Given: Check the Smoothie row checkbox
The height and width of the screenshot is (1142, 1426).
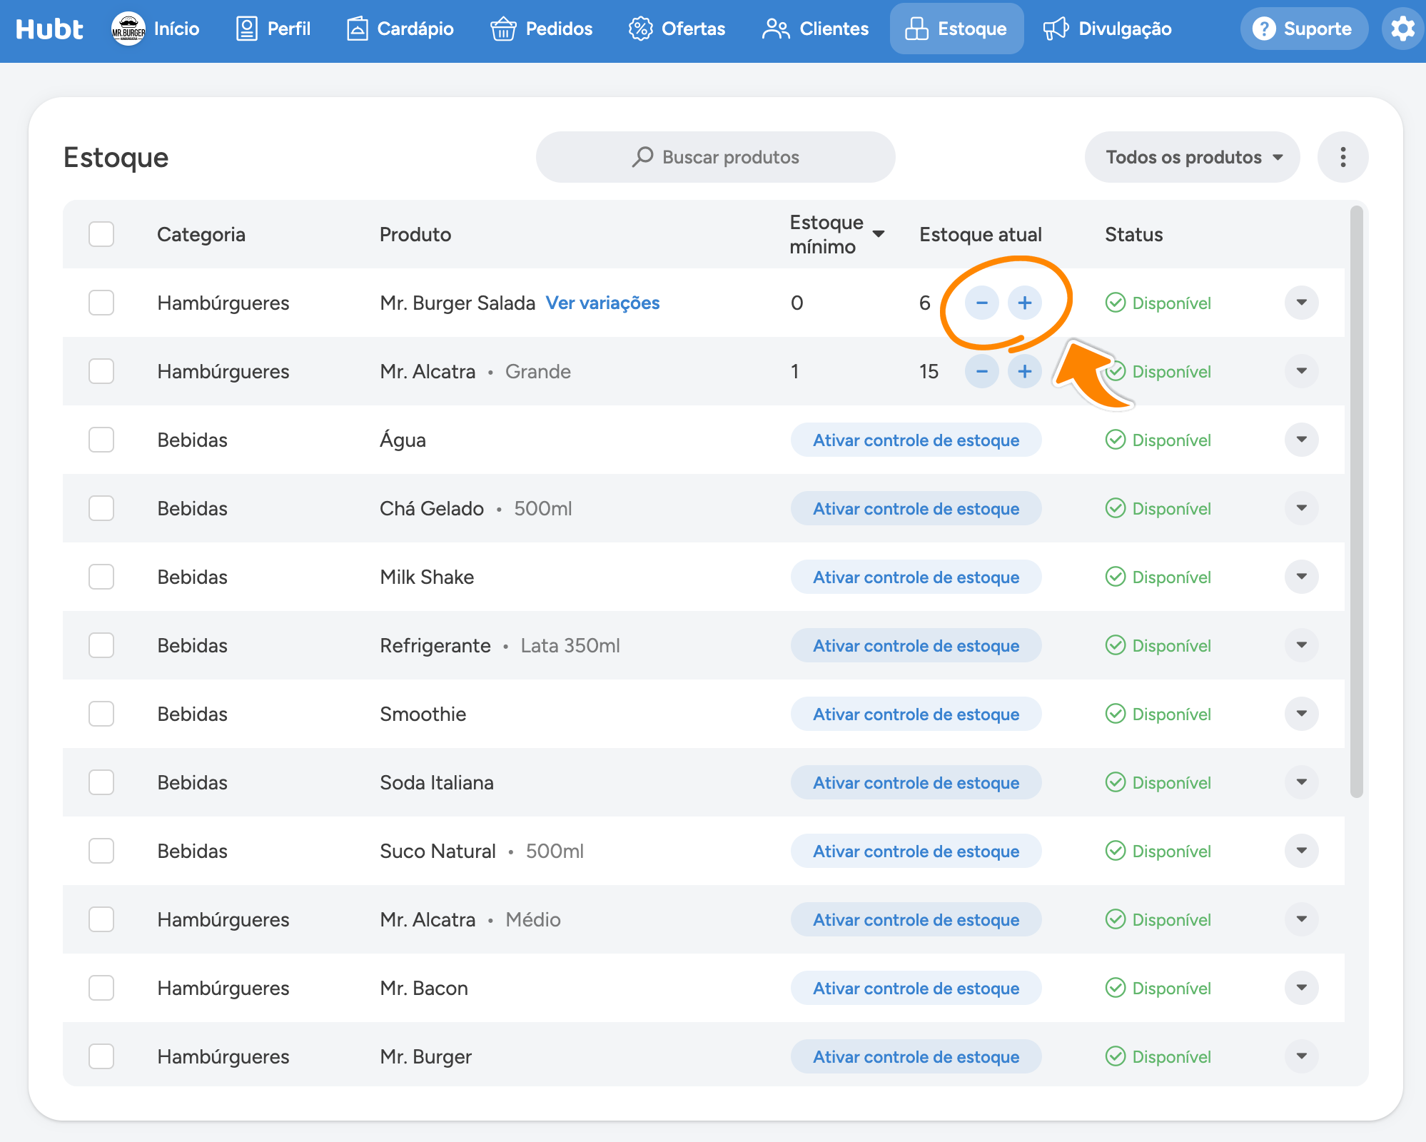Looking at the screenshot, I should click(x=101, y=714).
